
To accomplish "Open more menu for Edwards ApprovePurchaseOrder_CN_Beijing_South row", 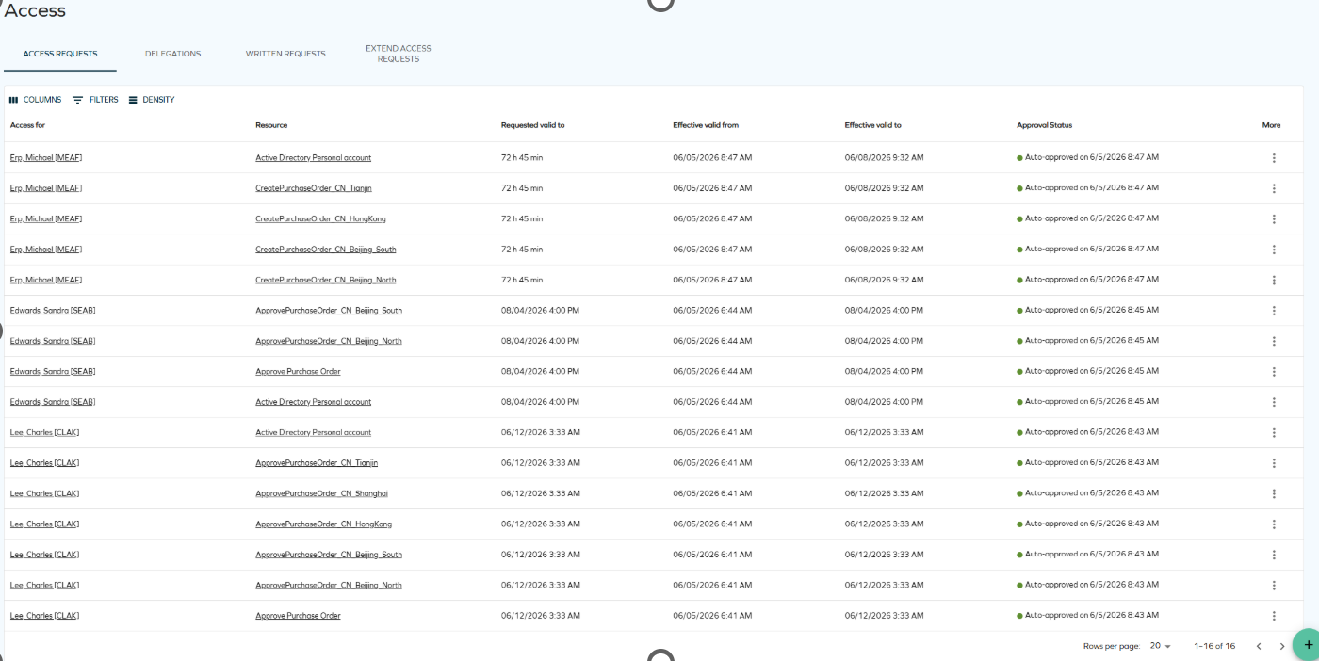I will pos(1274,311).
